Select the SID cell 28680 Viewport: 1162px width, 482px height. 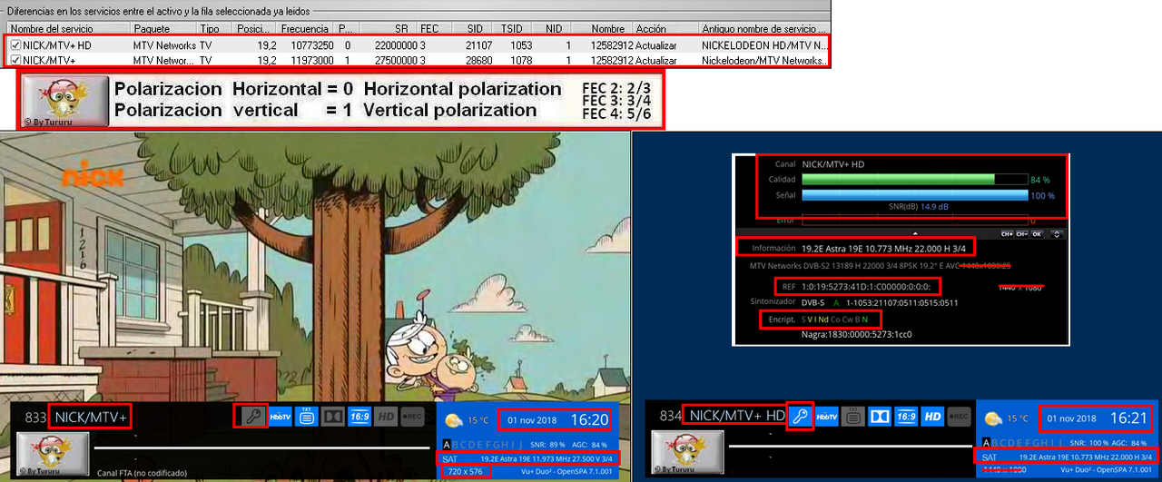[478, 61]
